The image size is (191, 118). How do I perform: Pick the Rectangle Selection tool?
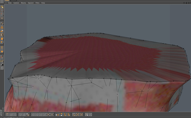pos(2,11)
